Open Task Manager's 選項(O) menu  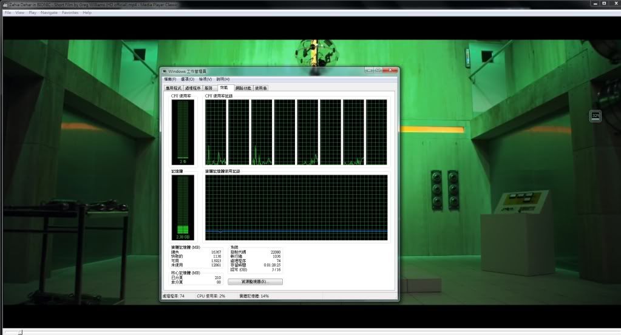[x=188, y=79]
